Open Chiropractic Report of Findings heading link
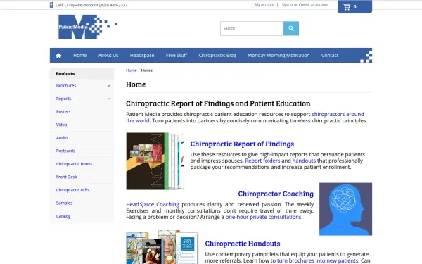 [242, 144]
